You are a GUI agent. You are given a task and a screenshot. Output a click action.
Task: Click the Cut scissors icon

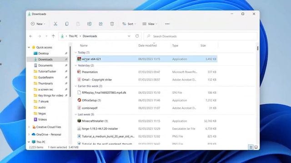(55, 24)
